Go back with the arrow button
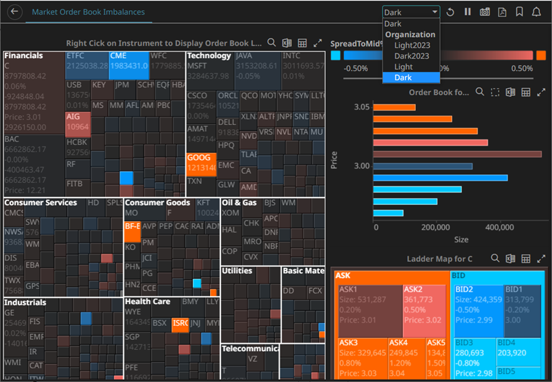The height and width of the screenshot is (382, 552). click(14, 12)
